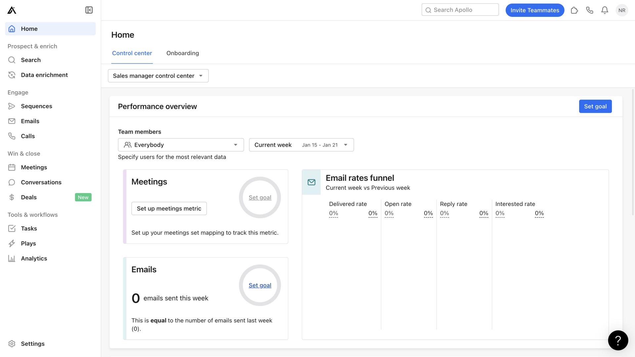Open Meetings from sidebar
Screen dimensions: 635x357
pos(34,167)
